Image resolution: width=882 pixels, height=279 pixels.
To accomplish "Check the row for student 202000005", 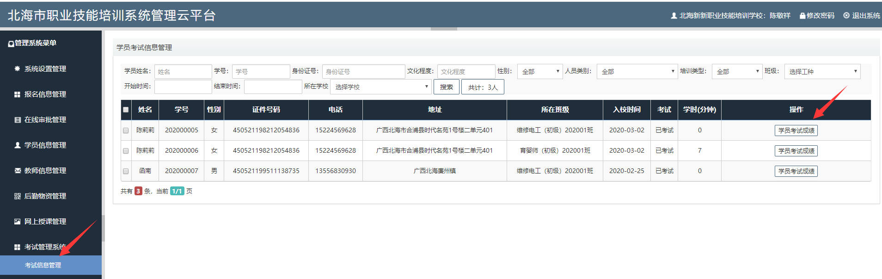I will (126, 130).
